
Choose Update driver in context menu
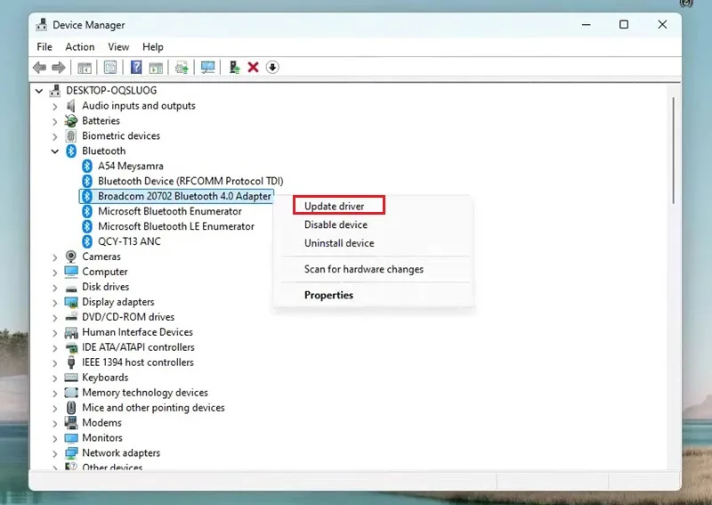pyautogui.click(x=335, y=206)
